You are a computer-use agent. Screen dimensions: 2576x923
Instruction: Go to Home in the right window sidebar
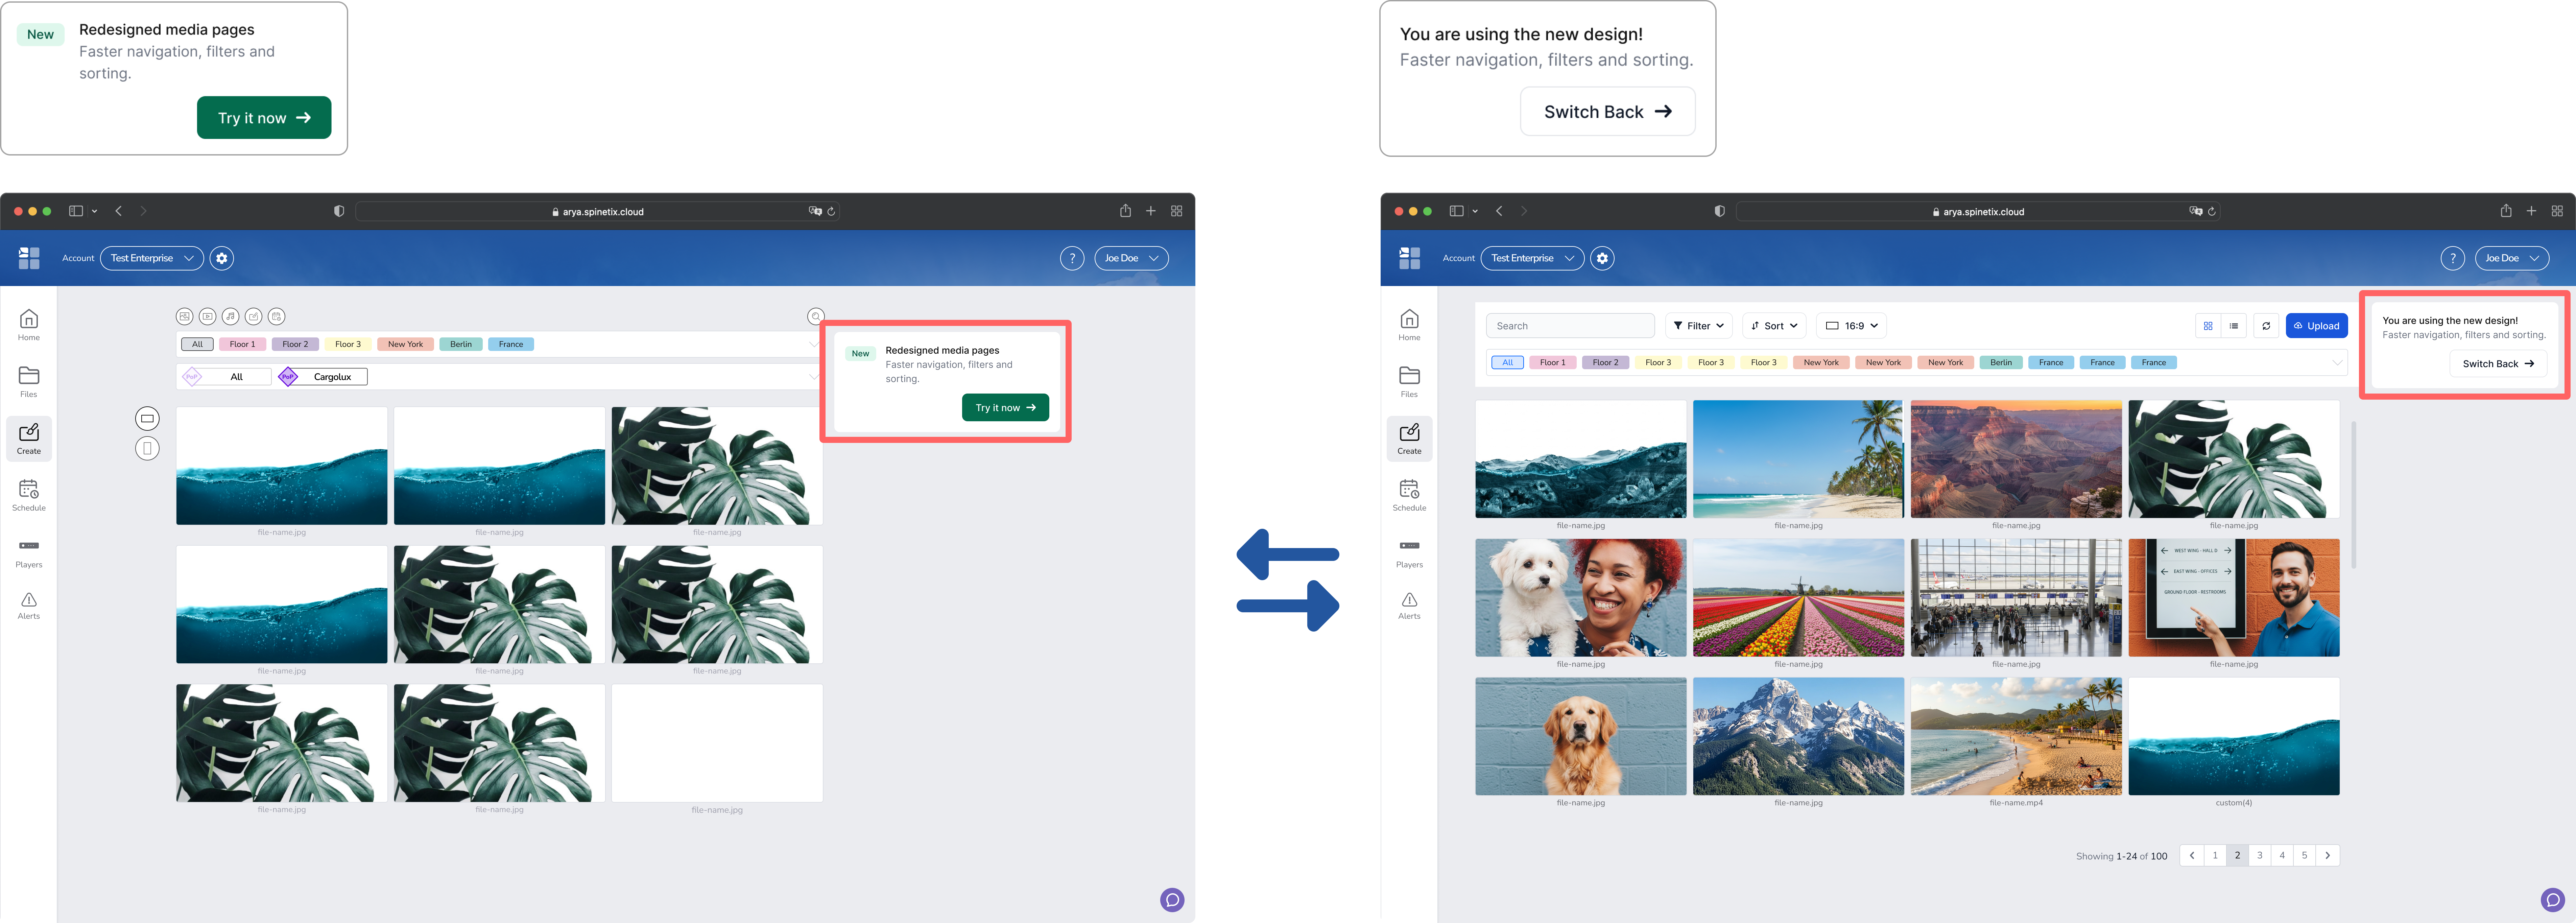(x=1409, y=325)
